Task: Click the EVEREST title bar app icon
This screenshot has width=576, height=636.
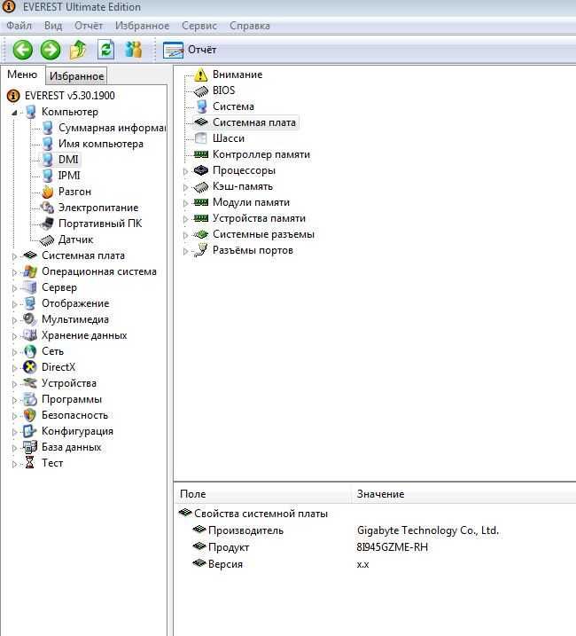Action: tap(9, 6)
